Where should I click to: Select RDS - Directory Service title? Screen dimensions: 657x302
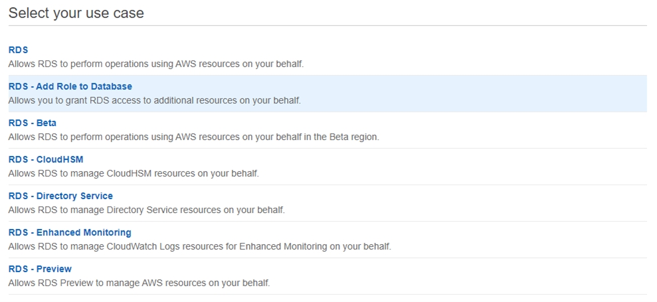click(60, 196)
